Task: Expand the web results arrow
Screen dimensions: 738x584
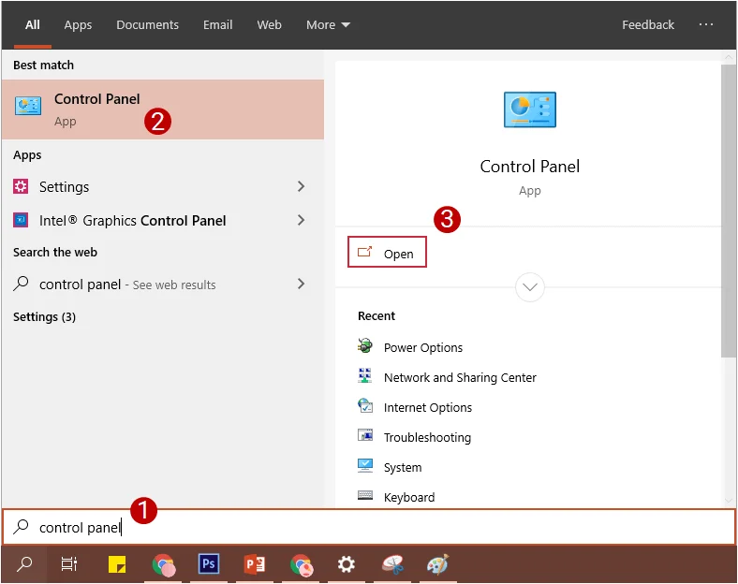Action: coord(302,284)
